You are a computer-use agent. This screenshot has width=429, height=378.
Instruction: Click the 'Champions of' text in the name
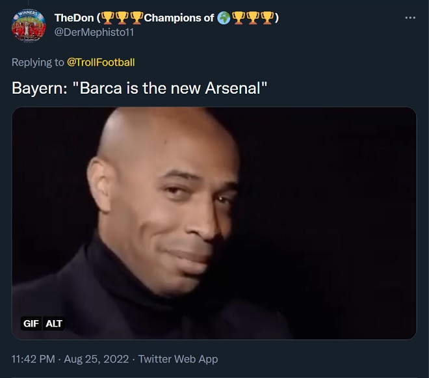(179, 18)
